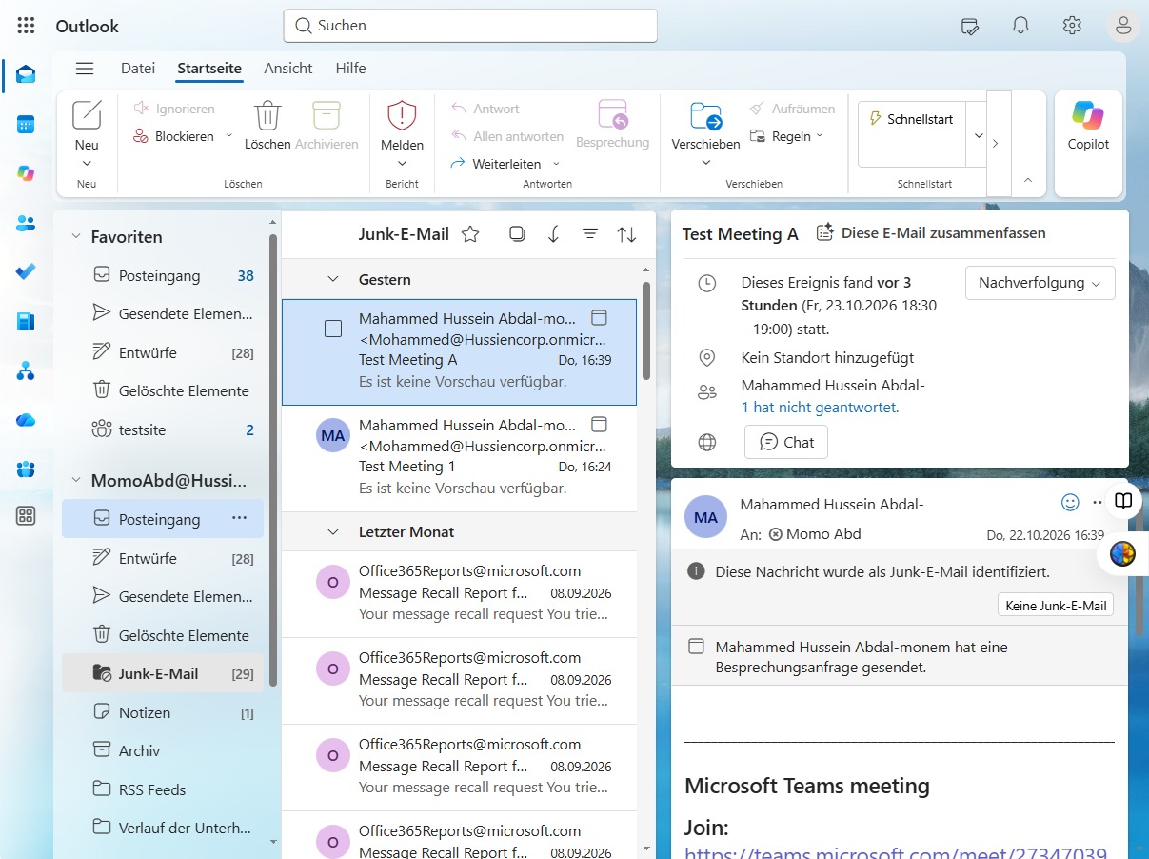Select the Startseite tab

coord(209,69)
